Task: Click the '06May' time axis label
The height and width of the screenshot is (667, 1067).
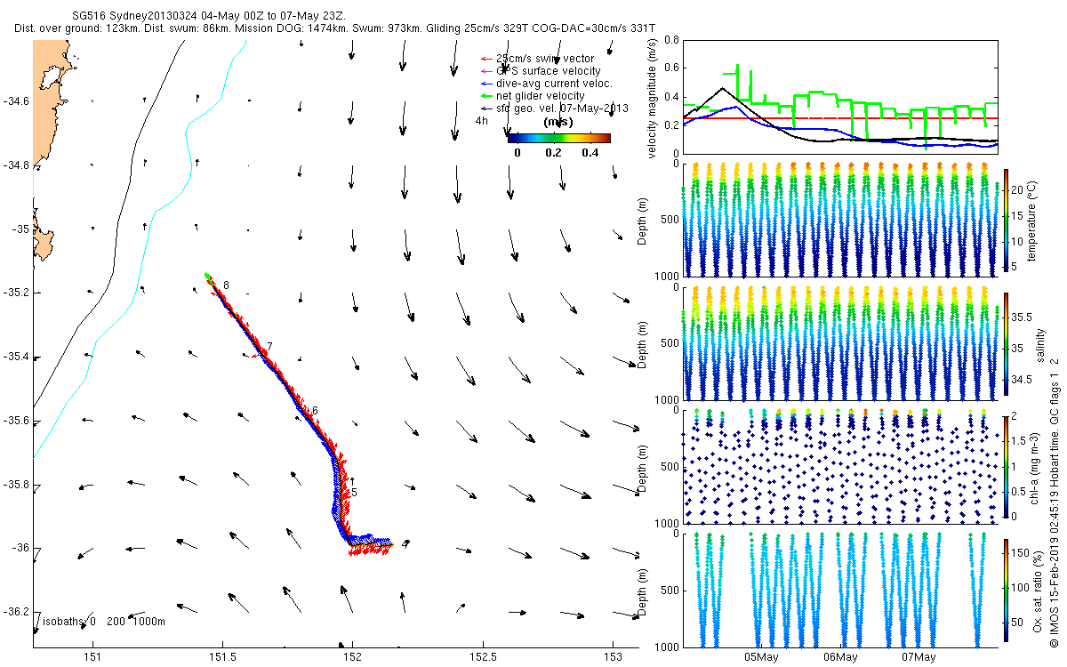Action: 840,657
